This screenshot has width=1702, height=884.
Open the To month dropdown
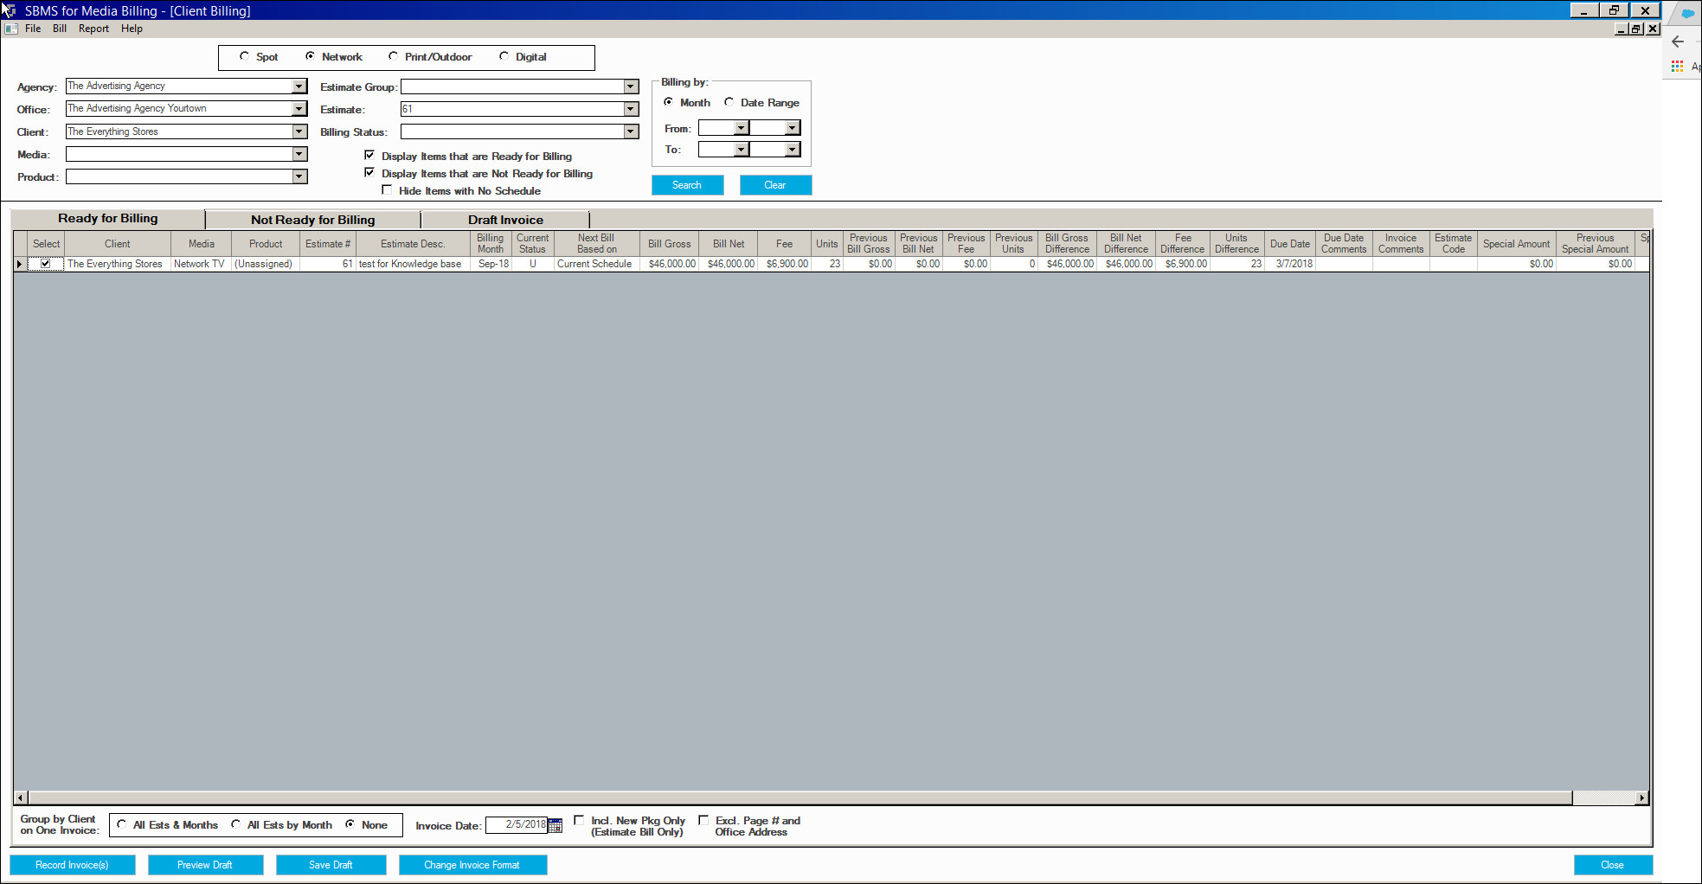point(741,150)
